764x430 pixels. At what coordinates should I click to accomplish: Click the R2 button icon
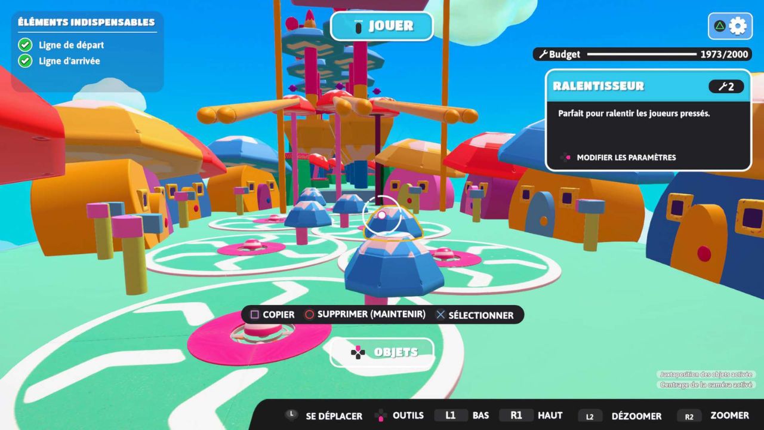click(689, 416)
